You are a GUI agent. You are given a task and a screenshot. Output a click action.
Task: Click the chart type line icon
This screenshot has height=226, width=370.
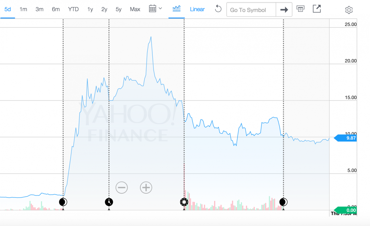[x=176, y=9]
